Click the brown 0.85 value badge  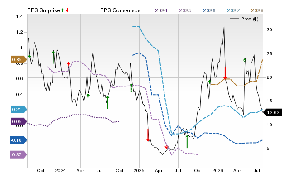(19, 59)
